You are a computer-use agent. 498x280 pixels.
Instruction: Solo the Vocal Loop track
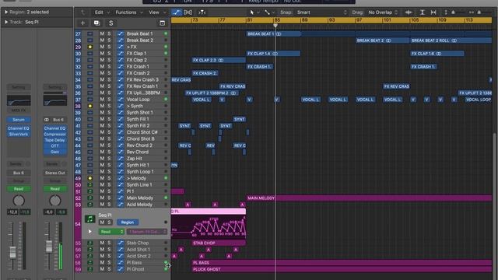[x=109, y=100]
